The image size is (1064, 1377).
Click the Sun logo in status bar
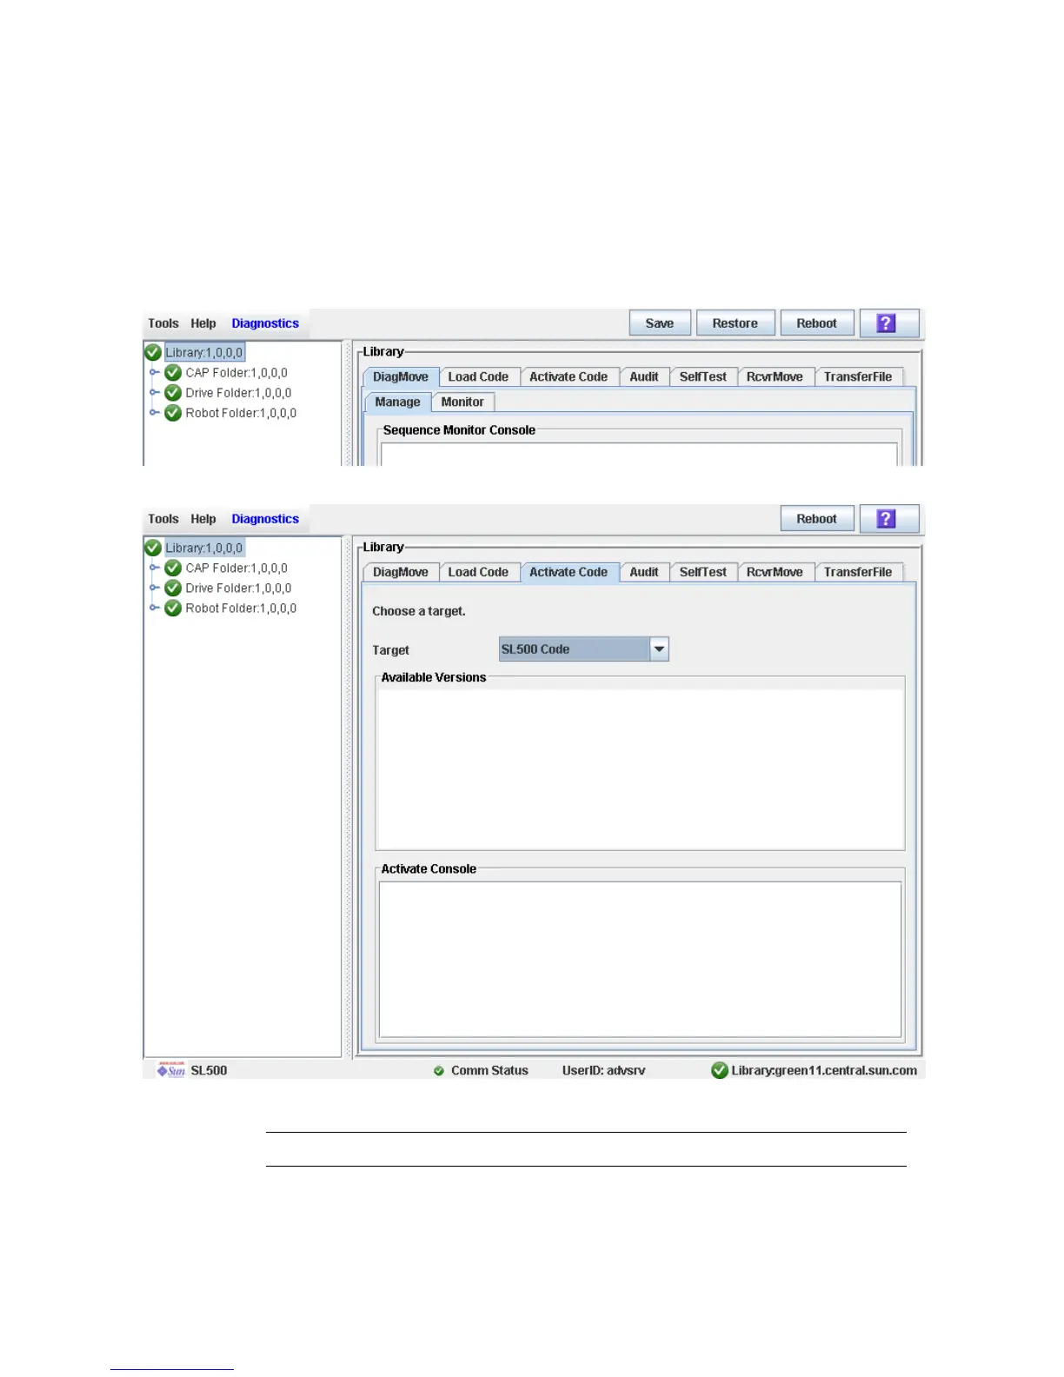[x=171, y=1070]
